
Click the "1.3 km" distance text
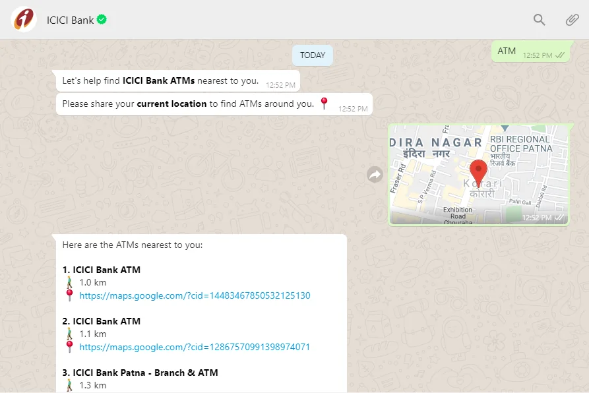pos(93,385)
